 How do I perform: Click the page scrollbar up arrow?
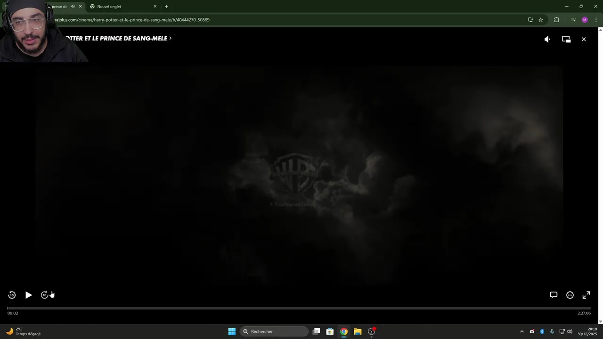pyautogui.click(x=600, y=30)
